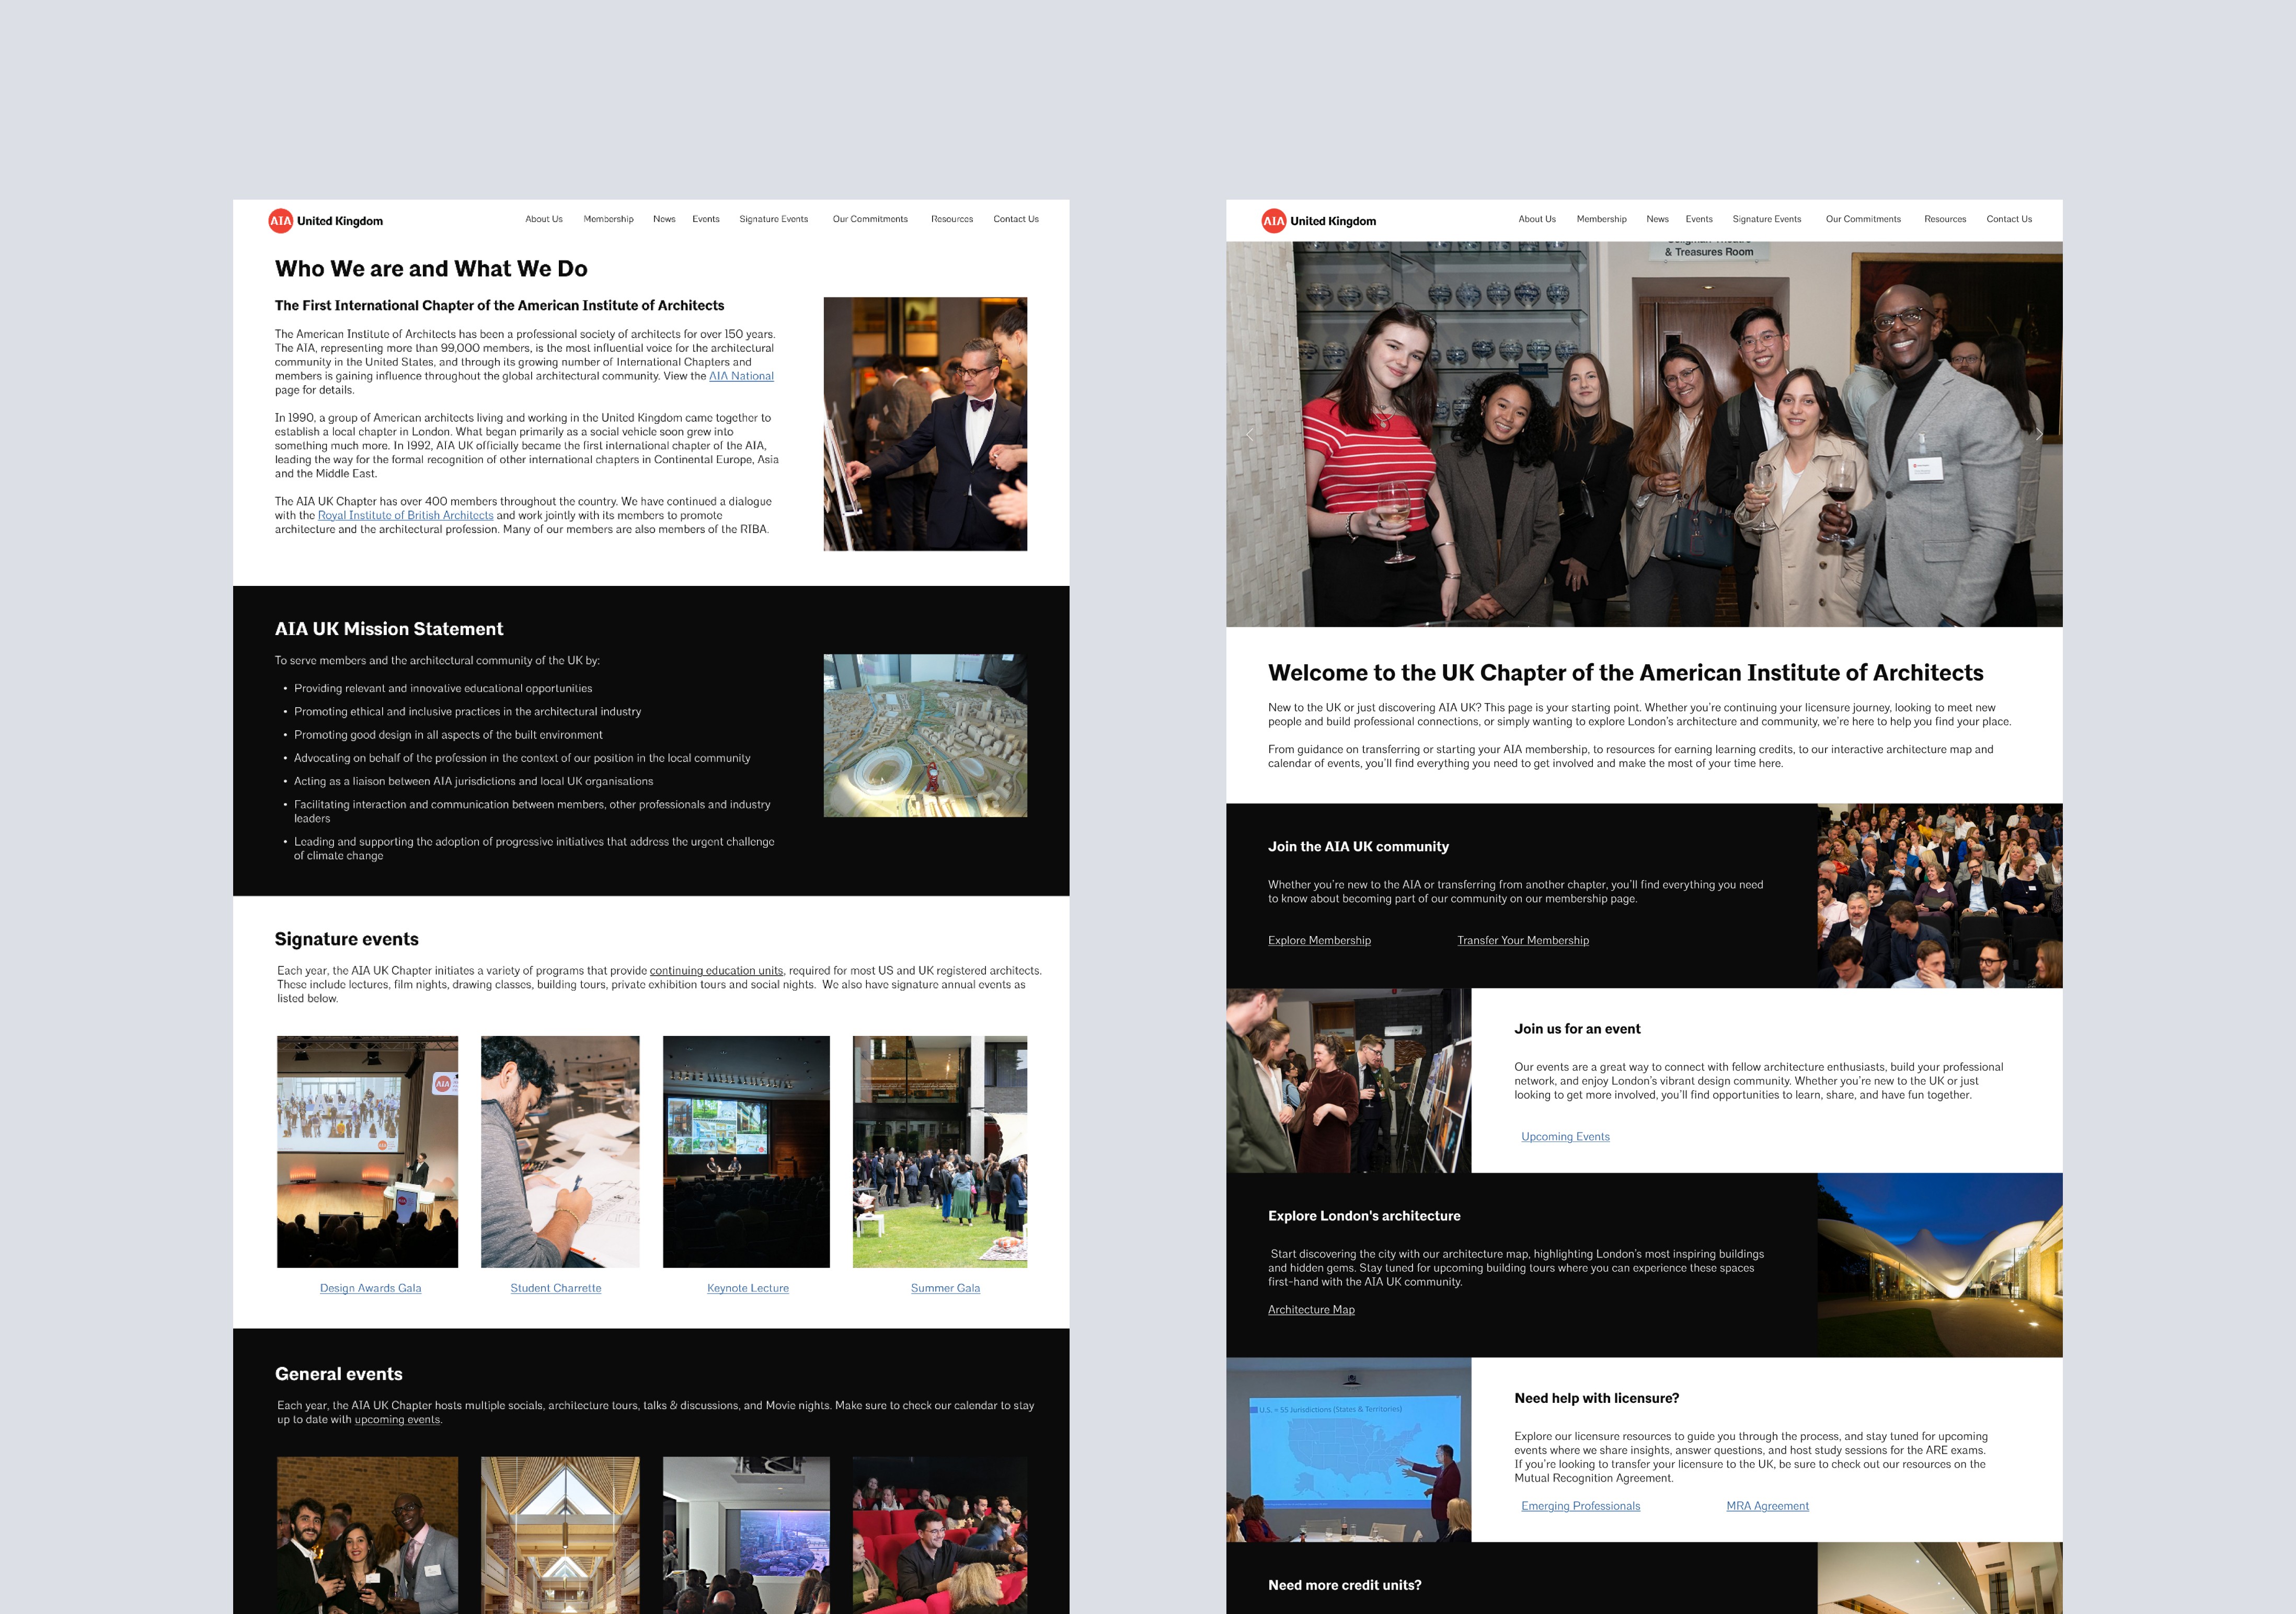
Task: Click the 'Join us for an event' heading
Action: click(1577, 1029)
